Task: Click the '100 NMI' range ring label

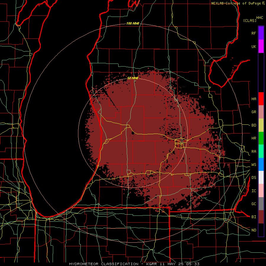Action: pos(133,23)
